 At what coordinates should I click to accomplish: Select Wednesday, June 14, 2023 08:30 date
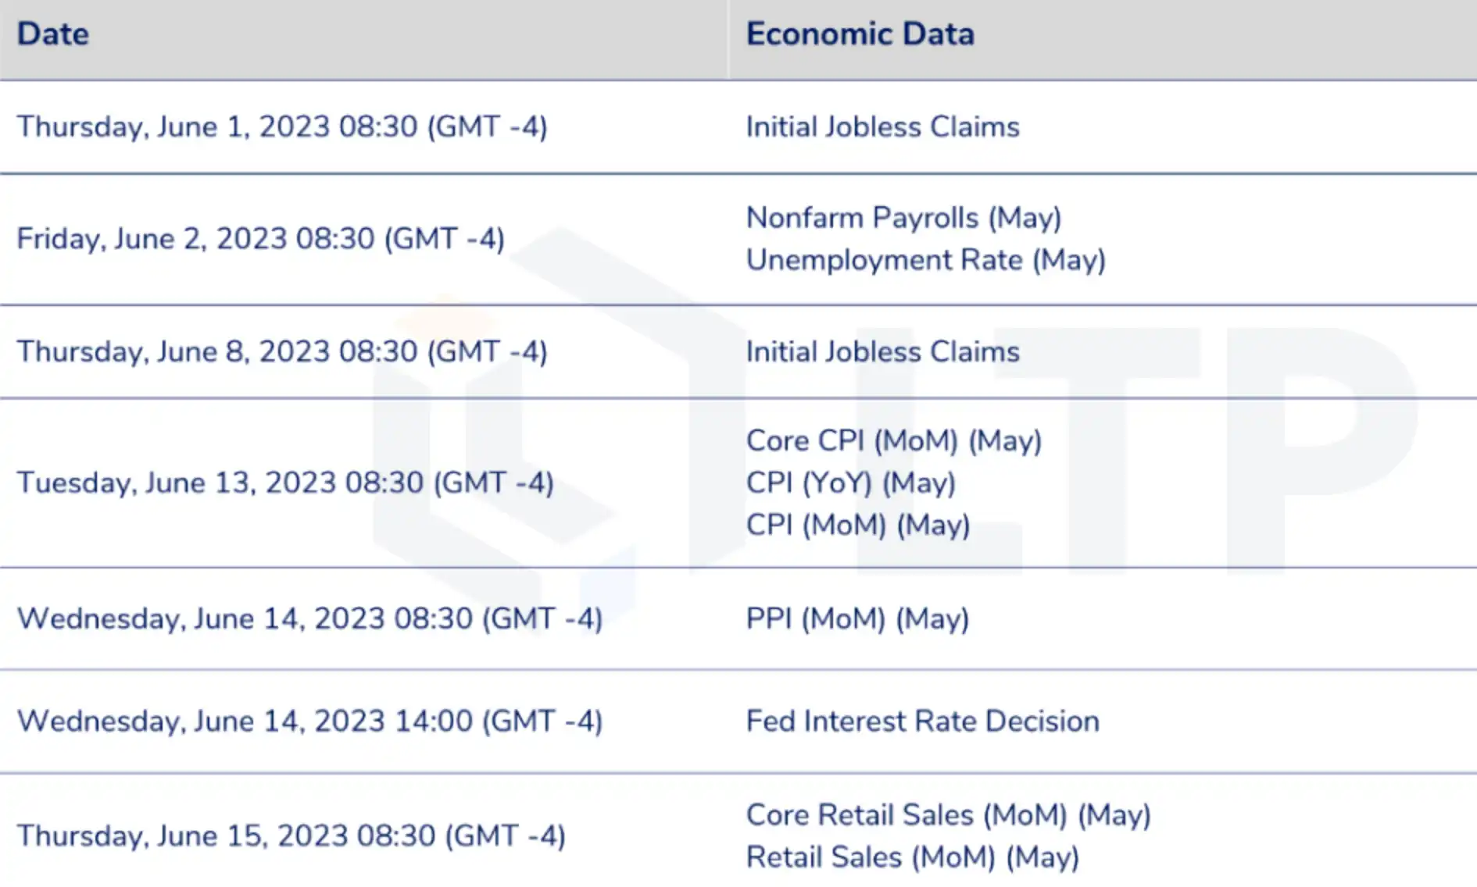point(310,619)
